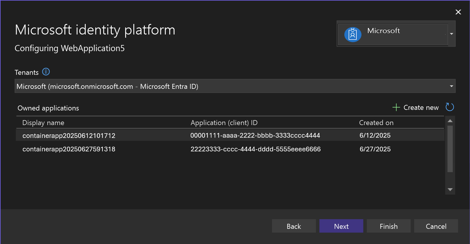Refresh the owned applications list

(x=450, y=107)
